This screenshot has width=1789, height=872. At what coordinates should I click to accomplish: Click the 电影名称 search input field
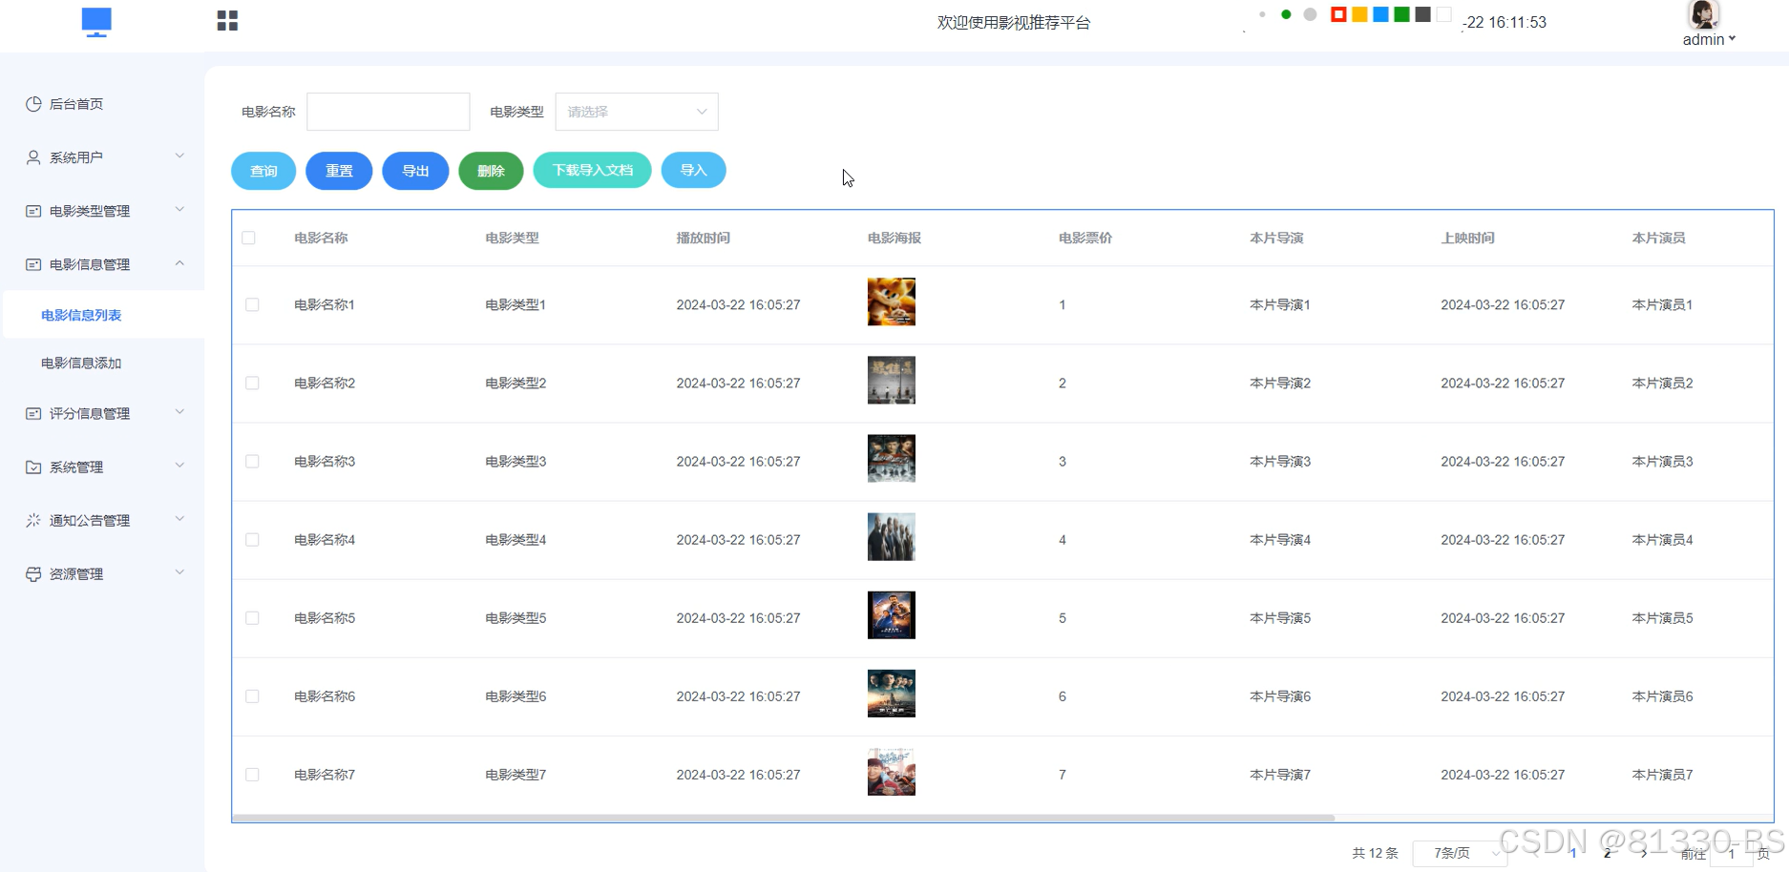tap(388, 112)
